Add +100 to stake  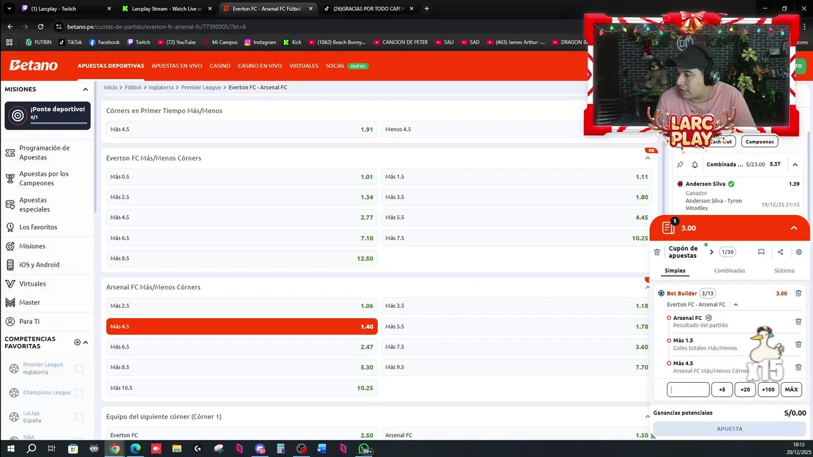coord(768,390)
